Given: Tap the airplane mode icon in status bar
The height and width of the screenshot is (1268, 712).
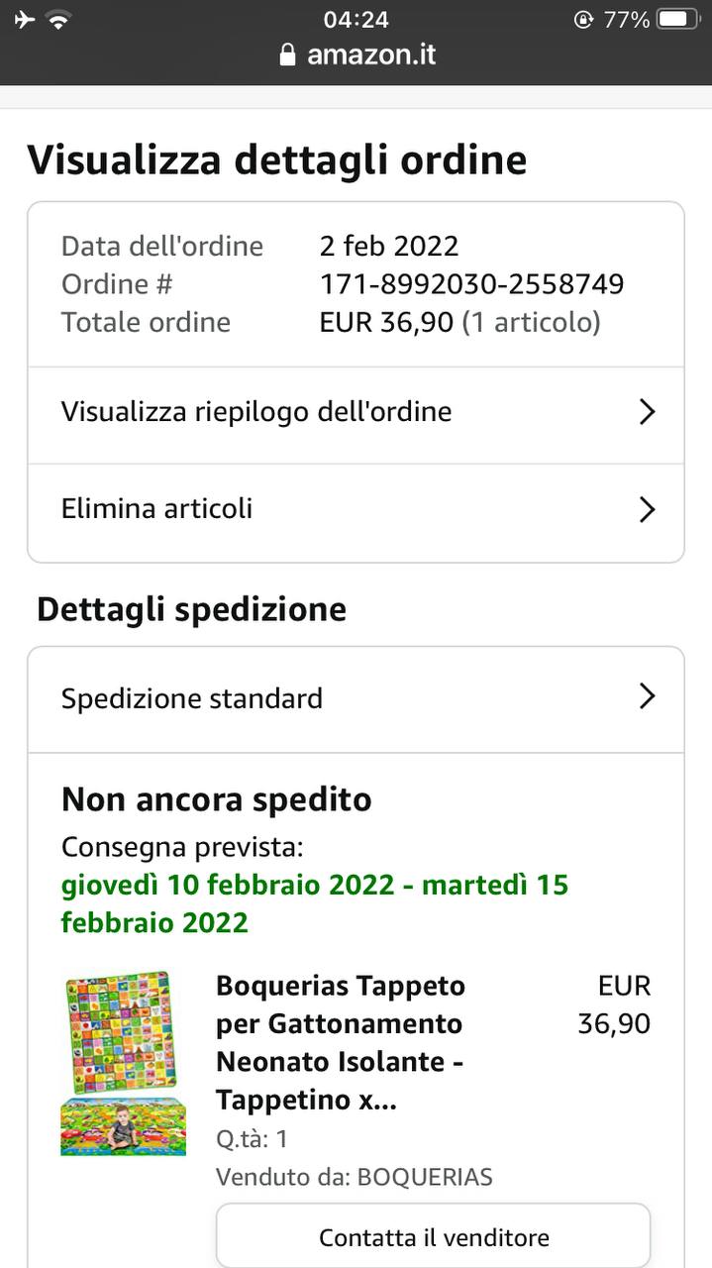Looking at the screenshot, I should 26,20.
